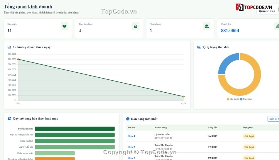Screen dimensions: 279x160
Task: Click the clock icon beside Đơn hàng mới nhất
Action: tap(128, 119)
